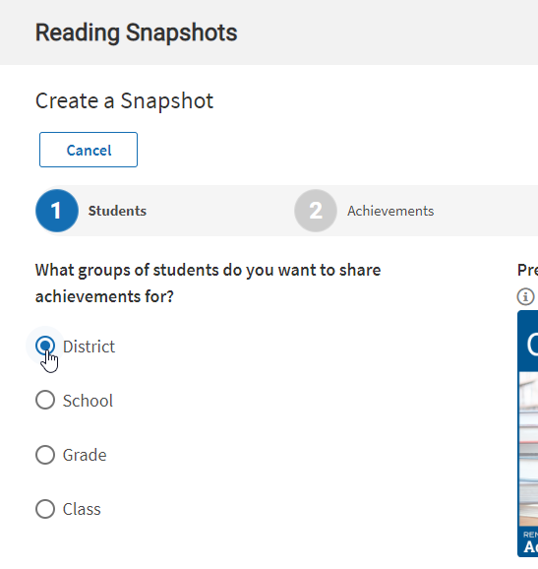Screen dimensions: 538x569
Task: Click the snapshot preview thumbnail
Action: (x=528, y=433)
